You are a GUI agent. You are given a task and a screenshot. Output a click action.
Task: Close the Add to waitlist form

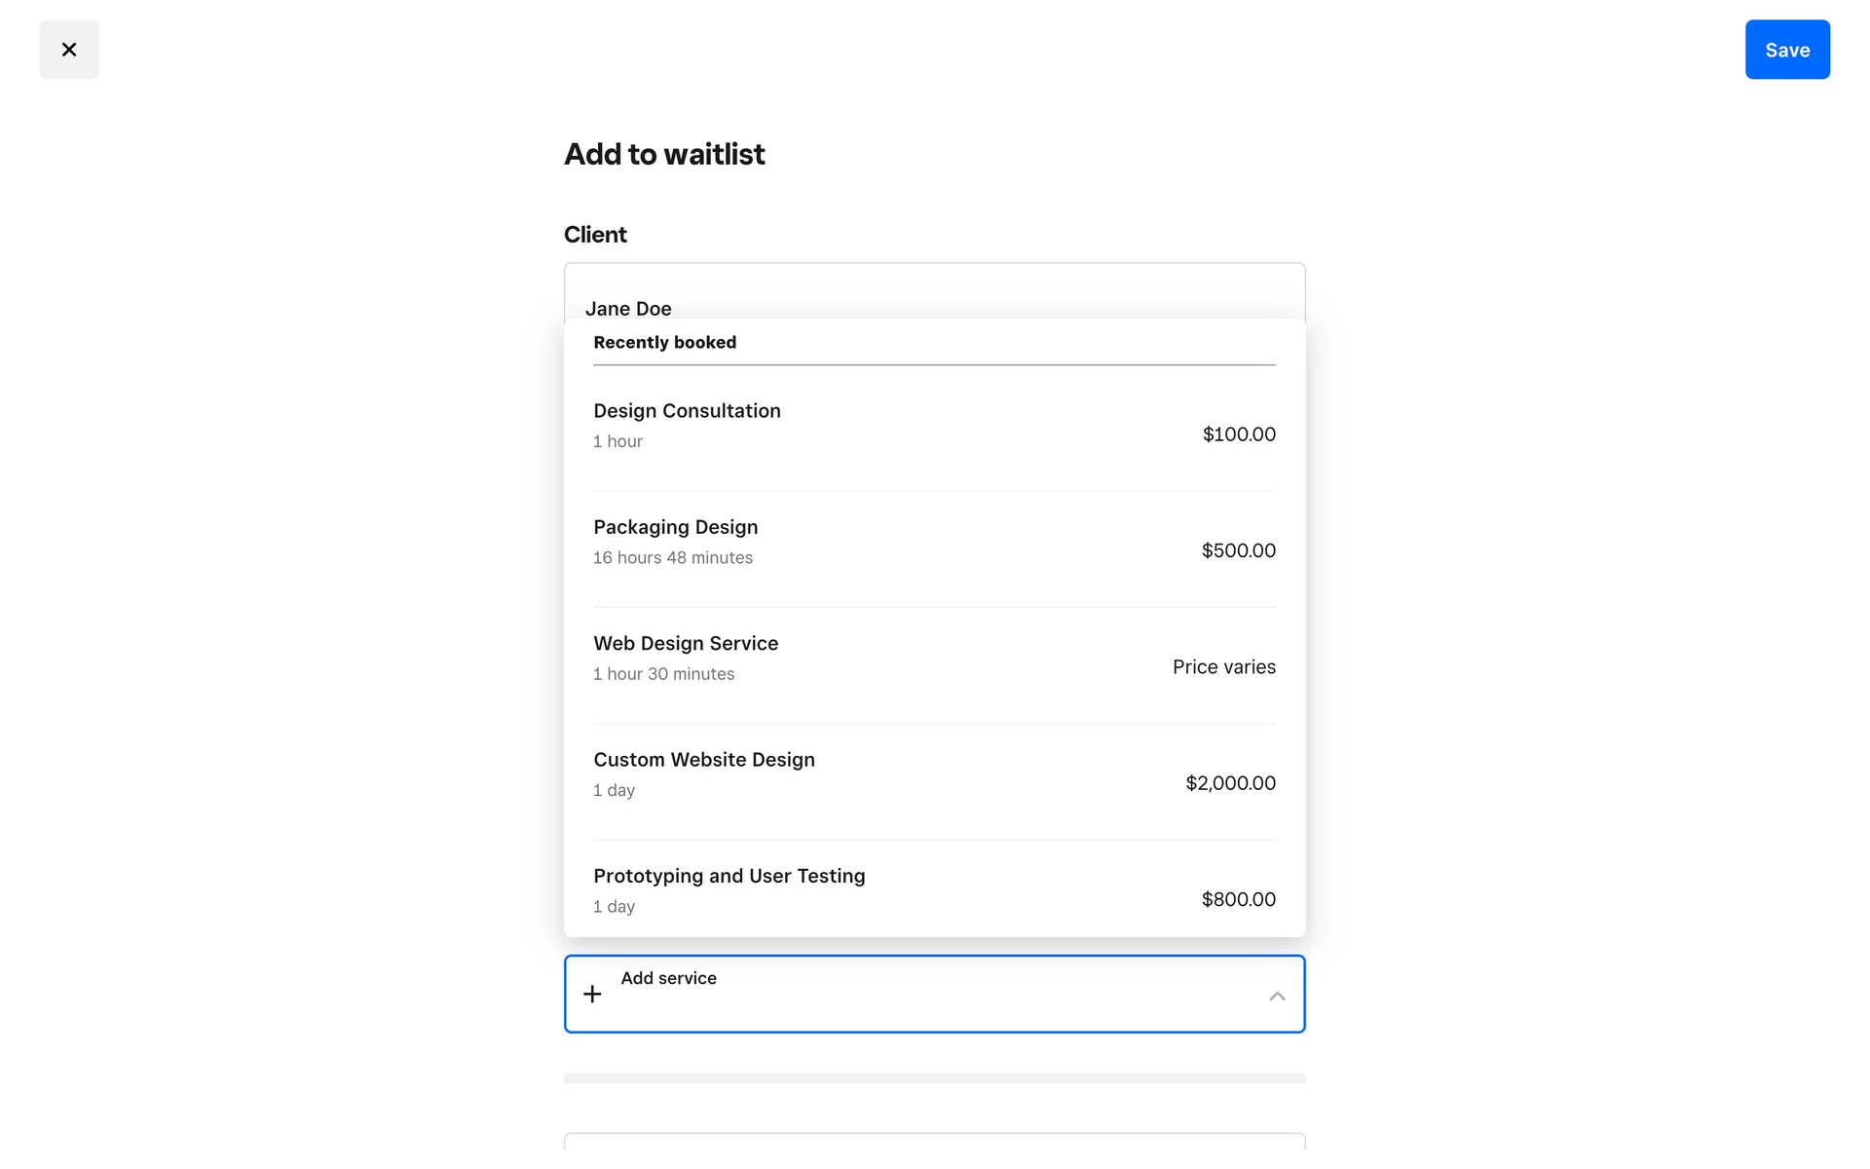click(69, 50)
